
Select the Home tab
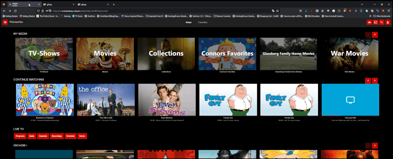coord(188,22)
